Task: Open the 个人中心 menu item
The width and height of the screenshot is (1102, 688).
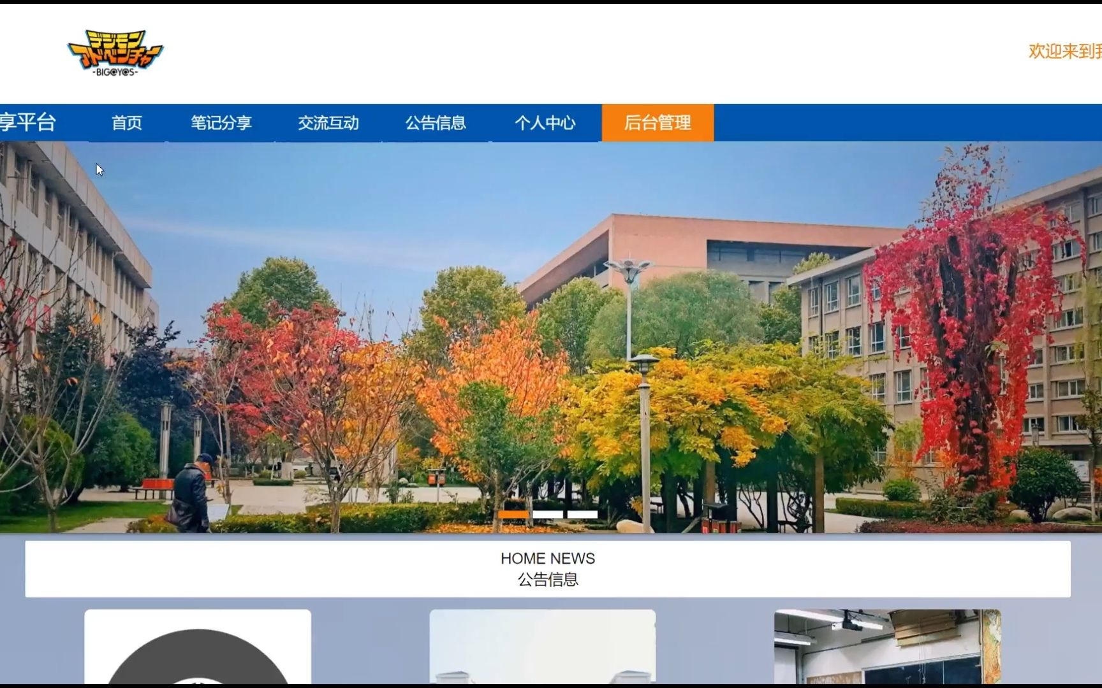Action: pyautogui.click(x=545, y=122)
